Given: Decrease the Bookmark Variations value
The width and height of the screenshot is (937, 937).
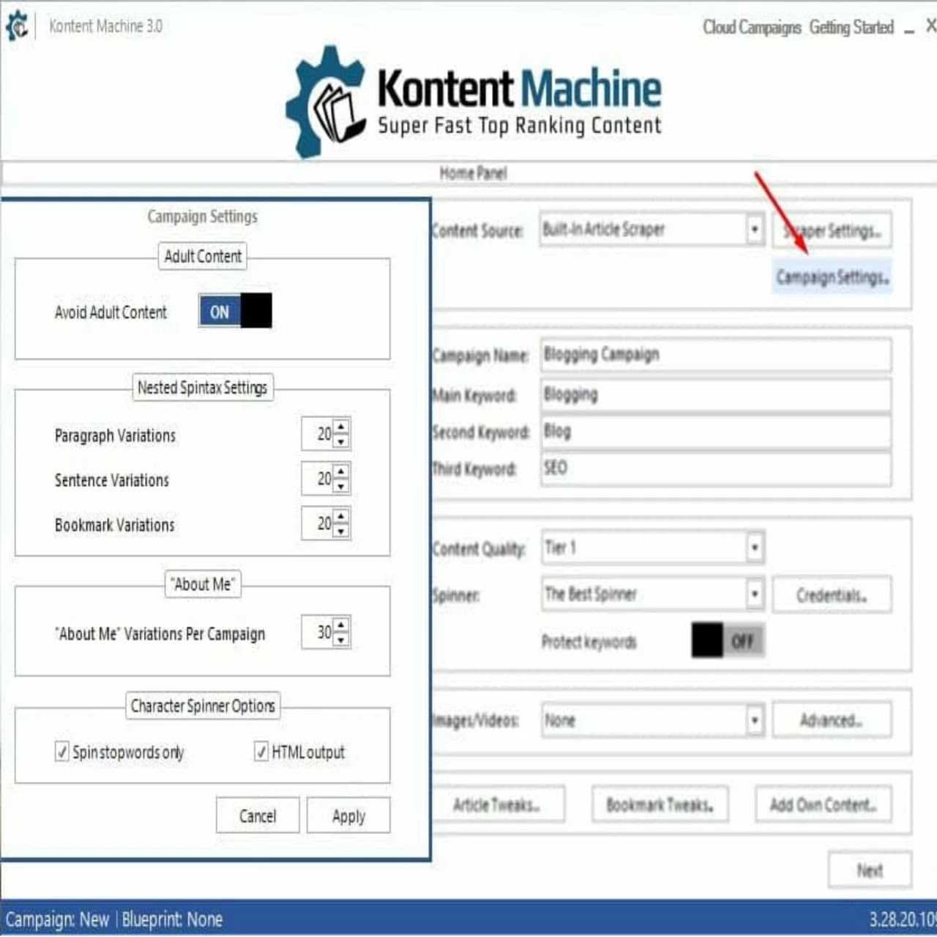Looking at the screenshot, I should pyautogui.click(x=341, y=531).
